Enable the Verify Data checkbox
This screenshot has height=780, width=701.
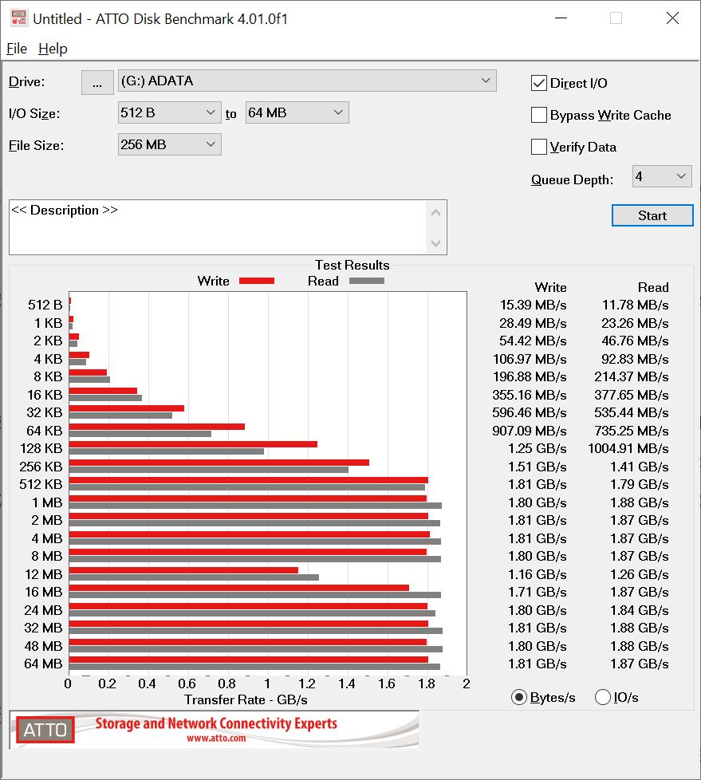(539, 147)
